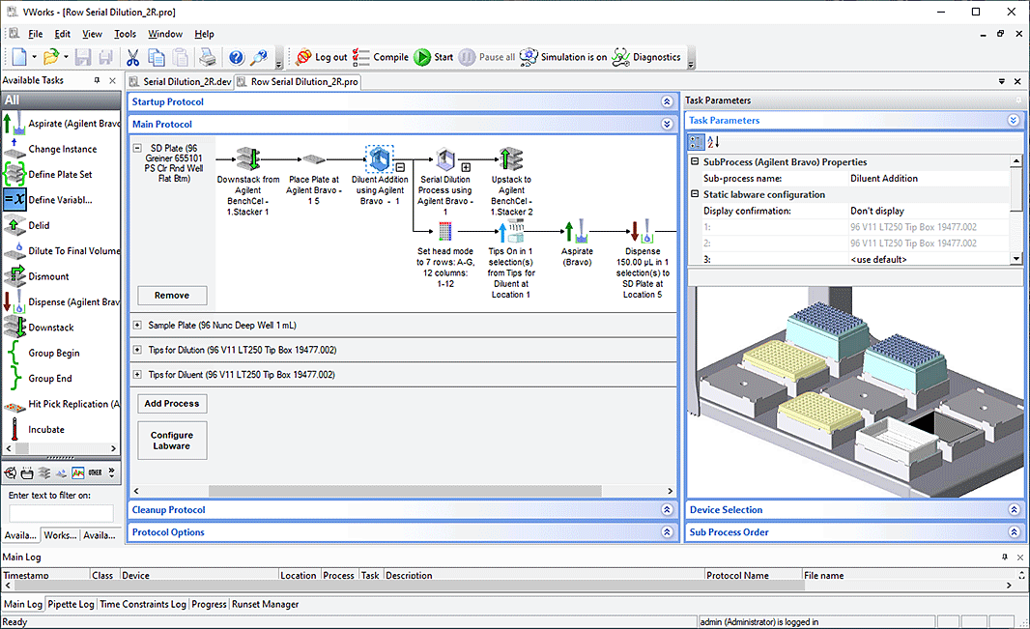Expand the Protocol Options section
Image resolution: width=1030 pixels, height=629 pixels.
coord(667,532)
